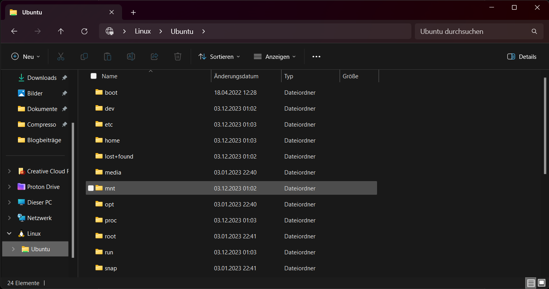The height and width of the screenshot is (289, 549).
Task: Select the opt folder row
Action: (231, 204)
